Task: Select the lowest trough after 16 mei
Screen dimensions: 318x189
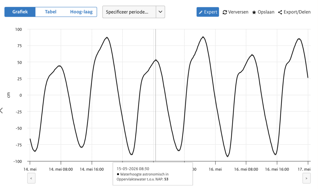Action: tap(227, 156)
